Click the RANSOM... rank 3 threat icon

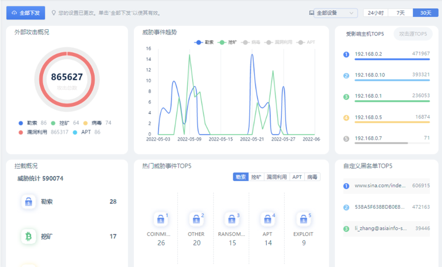click(x=232, y=220)
